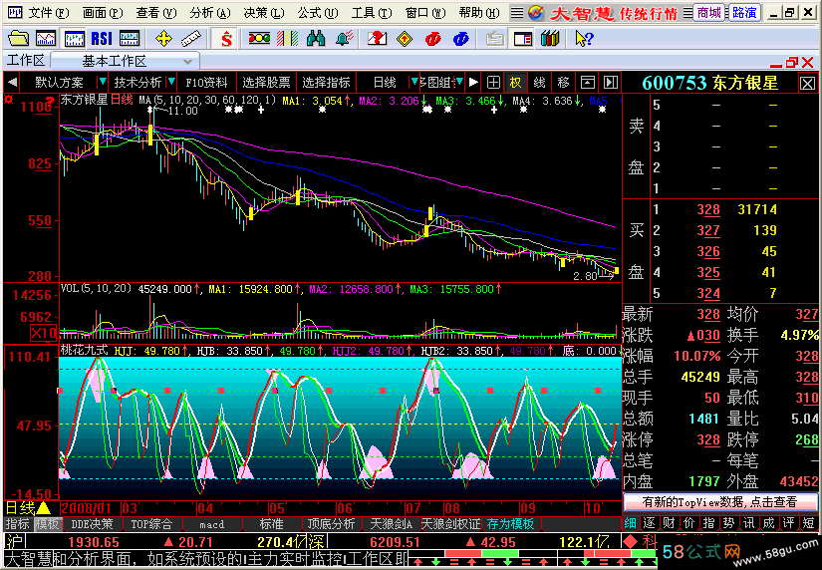Click the colored stripes toolbar icon
The image size is (822, 570).
287,38
